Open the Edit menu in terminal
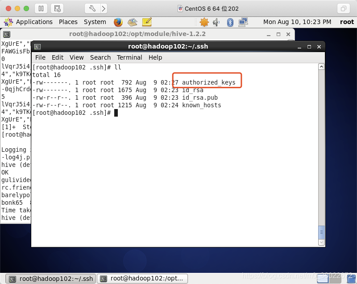Image resolution: width=357 pixels, height=284 pixels. point(58,57)
